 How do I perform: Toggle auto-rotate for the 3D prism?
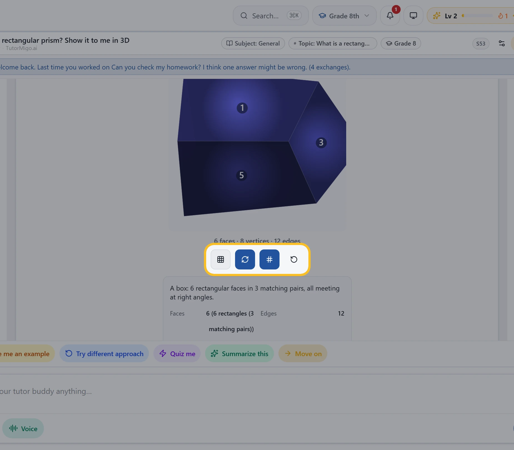tap(245, 259)
